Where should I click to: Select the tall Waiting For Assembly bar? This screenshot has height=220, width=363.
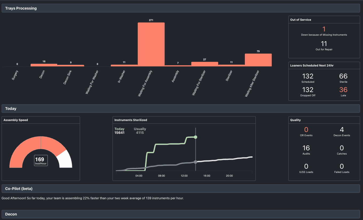pos(151,44)
